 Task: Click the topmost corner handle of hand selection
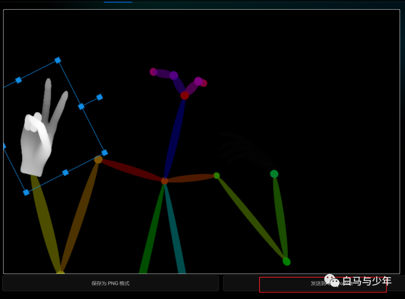point(58,60)
